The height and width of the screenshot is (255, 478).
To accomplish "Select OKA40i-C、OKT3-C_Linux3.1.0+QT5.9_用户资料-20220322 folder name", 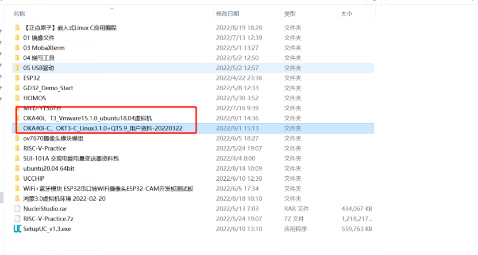I will (x=103, y=128).
